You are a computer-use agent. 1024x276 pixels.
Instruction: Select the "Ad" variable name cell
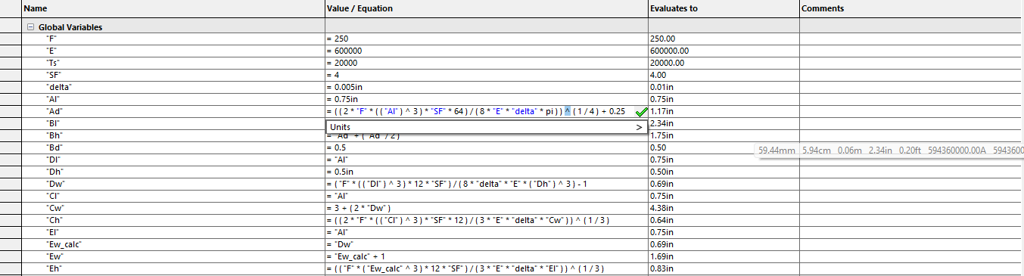(x=173, y=111)
